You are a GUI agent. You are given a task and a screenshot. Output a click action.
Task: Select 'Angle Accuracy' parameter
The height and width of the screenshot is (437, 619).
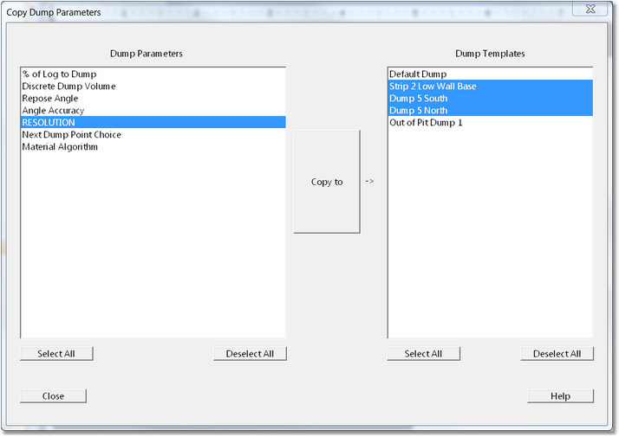153,111
